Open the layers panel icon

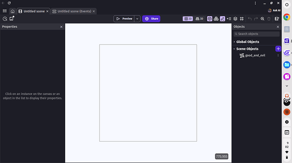235,19
